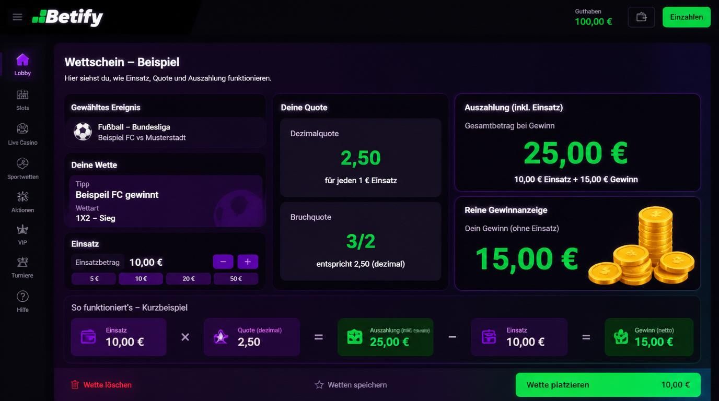Image resolution: width=719 pixels, height=401 pixels.
Task: Decrease stake with minus button
Action: tap(223, 262)
